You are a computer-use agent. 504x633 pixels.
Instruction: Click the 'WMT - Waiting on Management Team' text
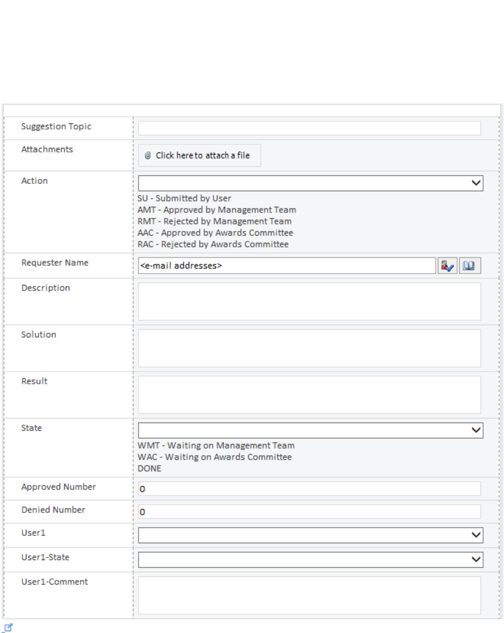coord(216,445)
